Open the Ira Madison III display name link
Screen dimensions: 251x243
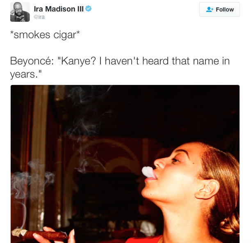[x=59, y=9]
